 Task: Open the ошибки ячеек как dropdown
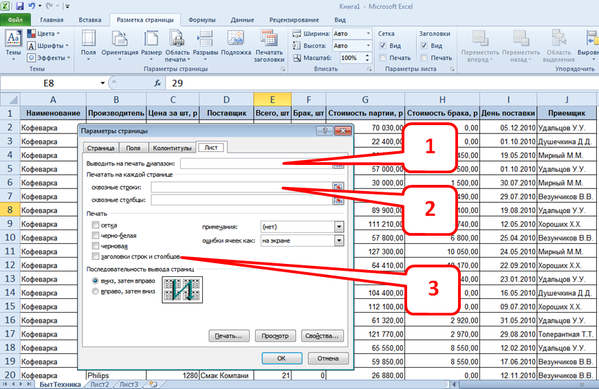338,241
